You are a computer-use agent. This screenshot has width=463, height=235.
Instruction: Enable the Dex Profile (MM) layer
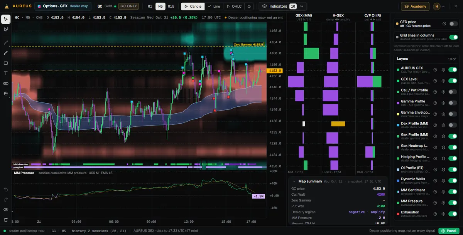tap(453, 125)
